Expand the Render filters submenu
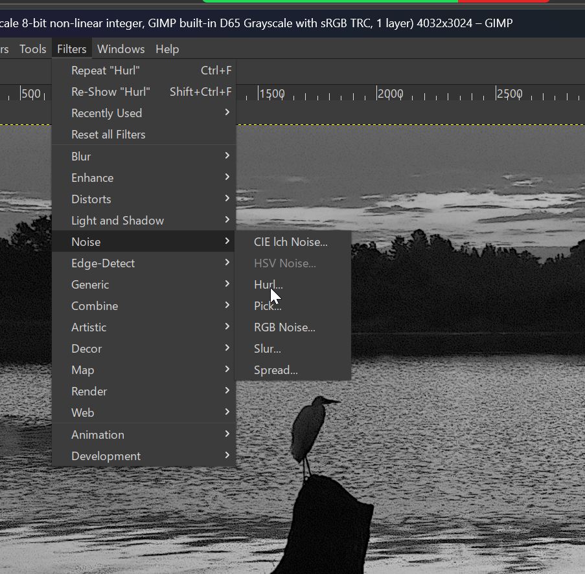This screenshot has height=574, width=585. [x=89, y=391]
